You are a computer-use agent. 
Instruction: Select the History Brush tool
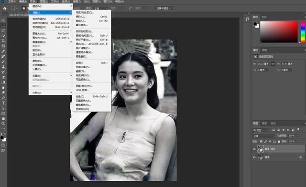[x=3, y=72]
